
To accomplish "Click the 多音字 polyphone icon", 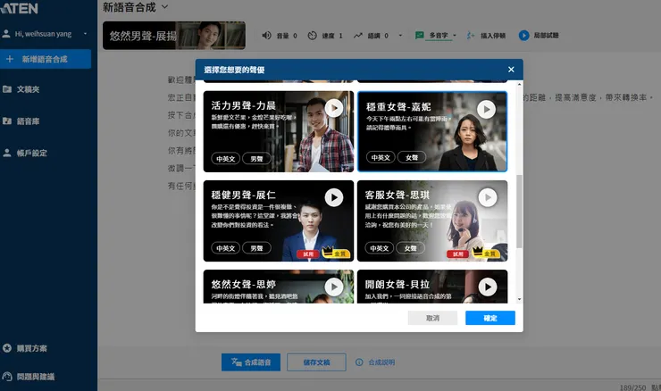I will [420, 36].
